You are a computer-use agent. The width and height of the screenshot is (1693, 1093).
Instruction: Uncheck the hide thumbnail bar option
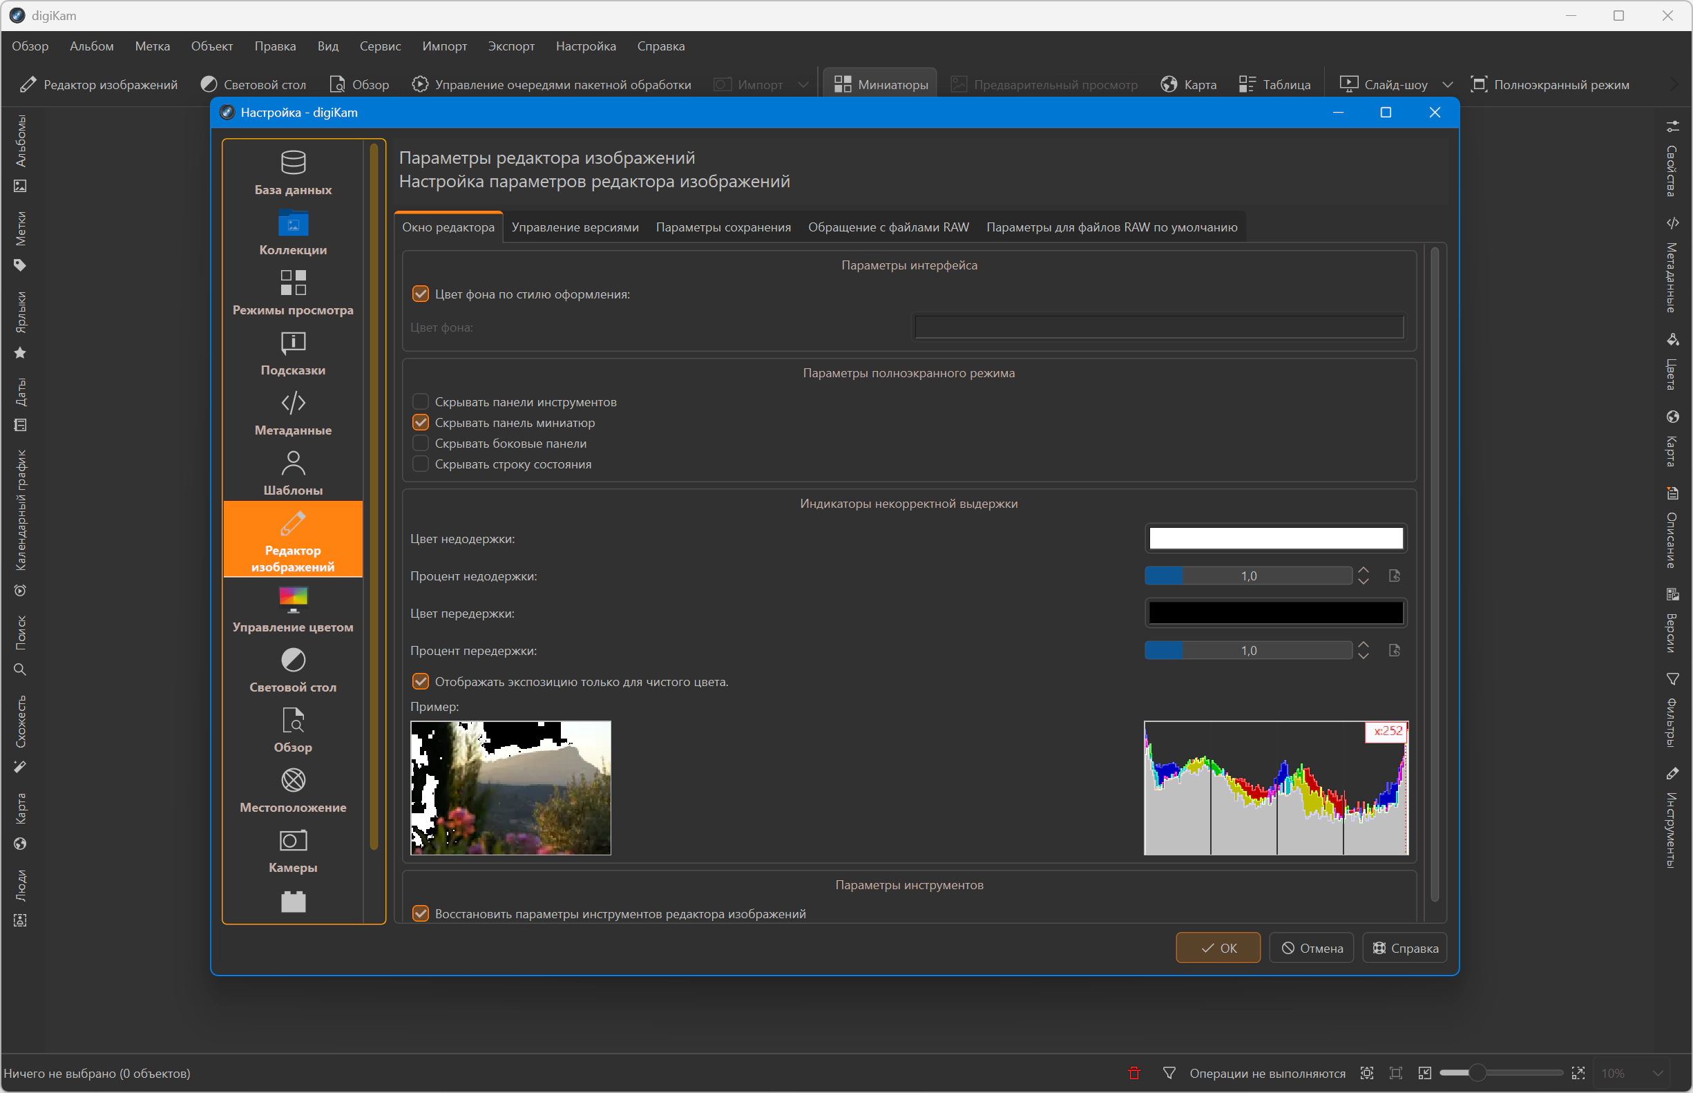click(421, 422)
